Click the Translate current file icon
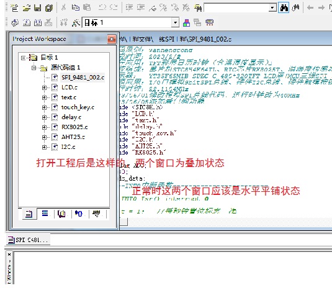Viewport: 332px width, 288px height. pos(15,23)
